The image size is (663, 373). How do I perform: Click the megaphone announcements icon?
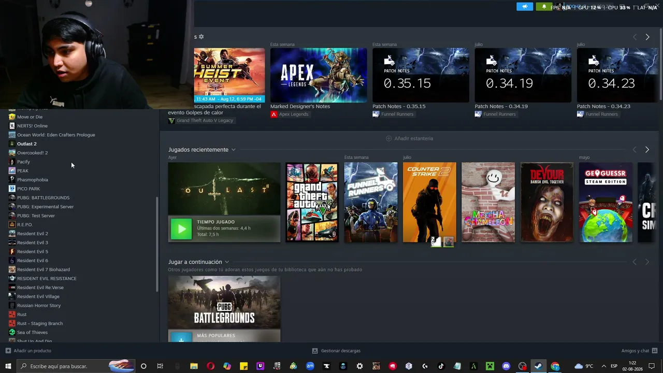(x=525, y=7)
